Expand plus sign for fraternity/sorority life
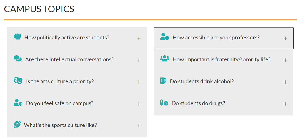The image size is (300, 139). pyautogui.click(x=285, y=60)
